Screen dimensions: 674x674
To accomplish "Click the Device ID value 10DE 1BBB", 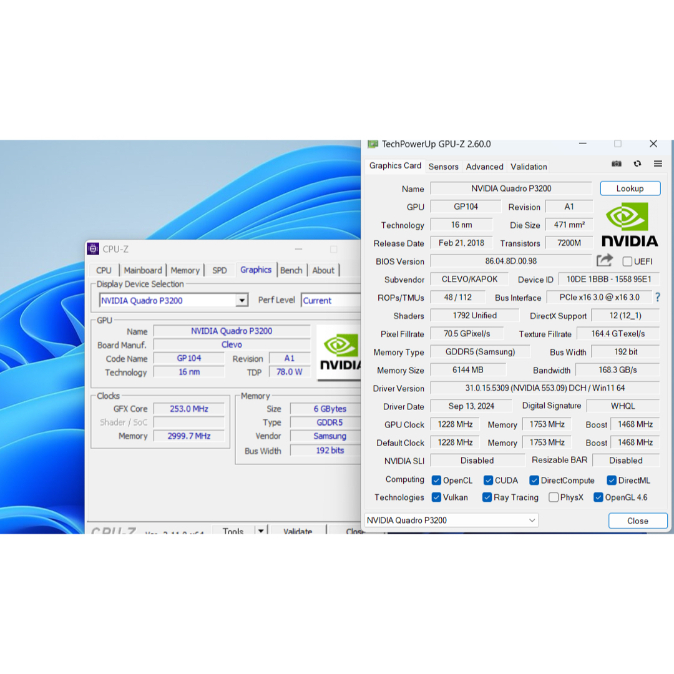I will point(608,279).
